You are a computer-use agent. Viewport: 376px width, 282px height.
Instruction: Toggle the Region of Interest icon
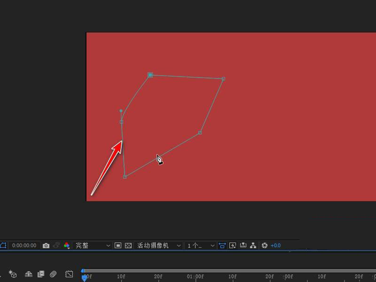tap(118, 245)
